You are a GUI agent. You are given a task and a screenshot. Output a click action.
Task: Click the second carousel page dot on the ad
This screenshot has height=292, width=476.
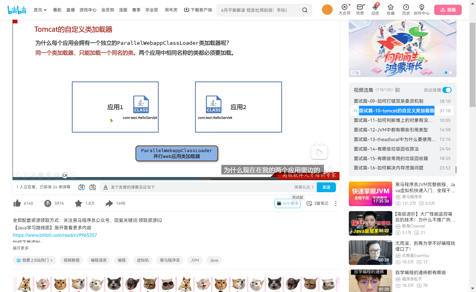point(450,73)
